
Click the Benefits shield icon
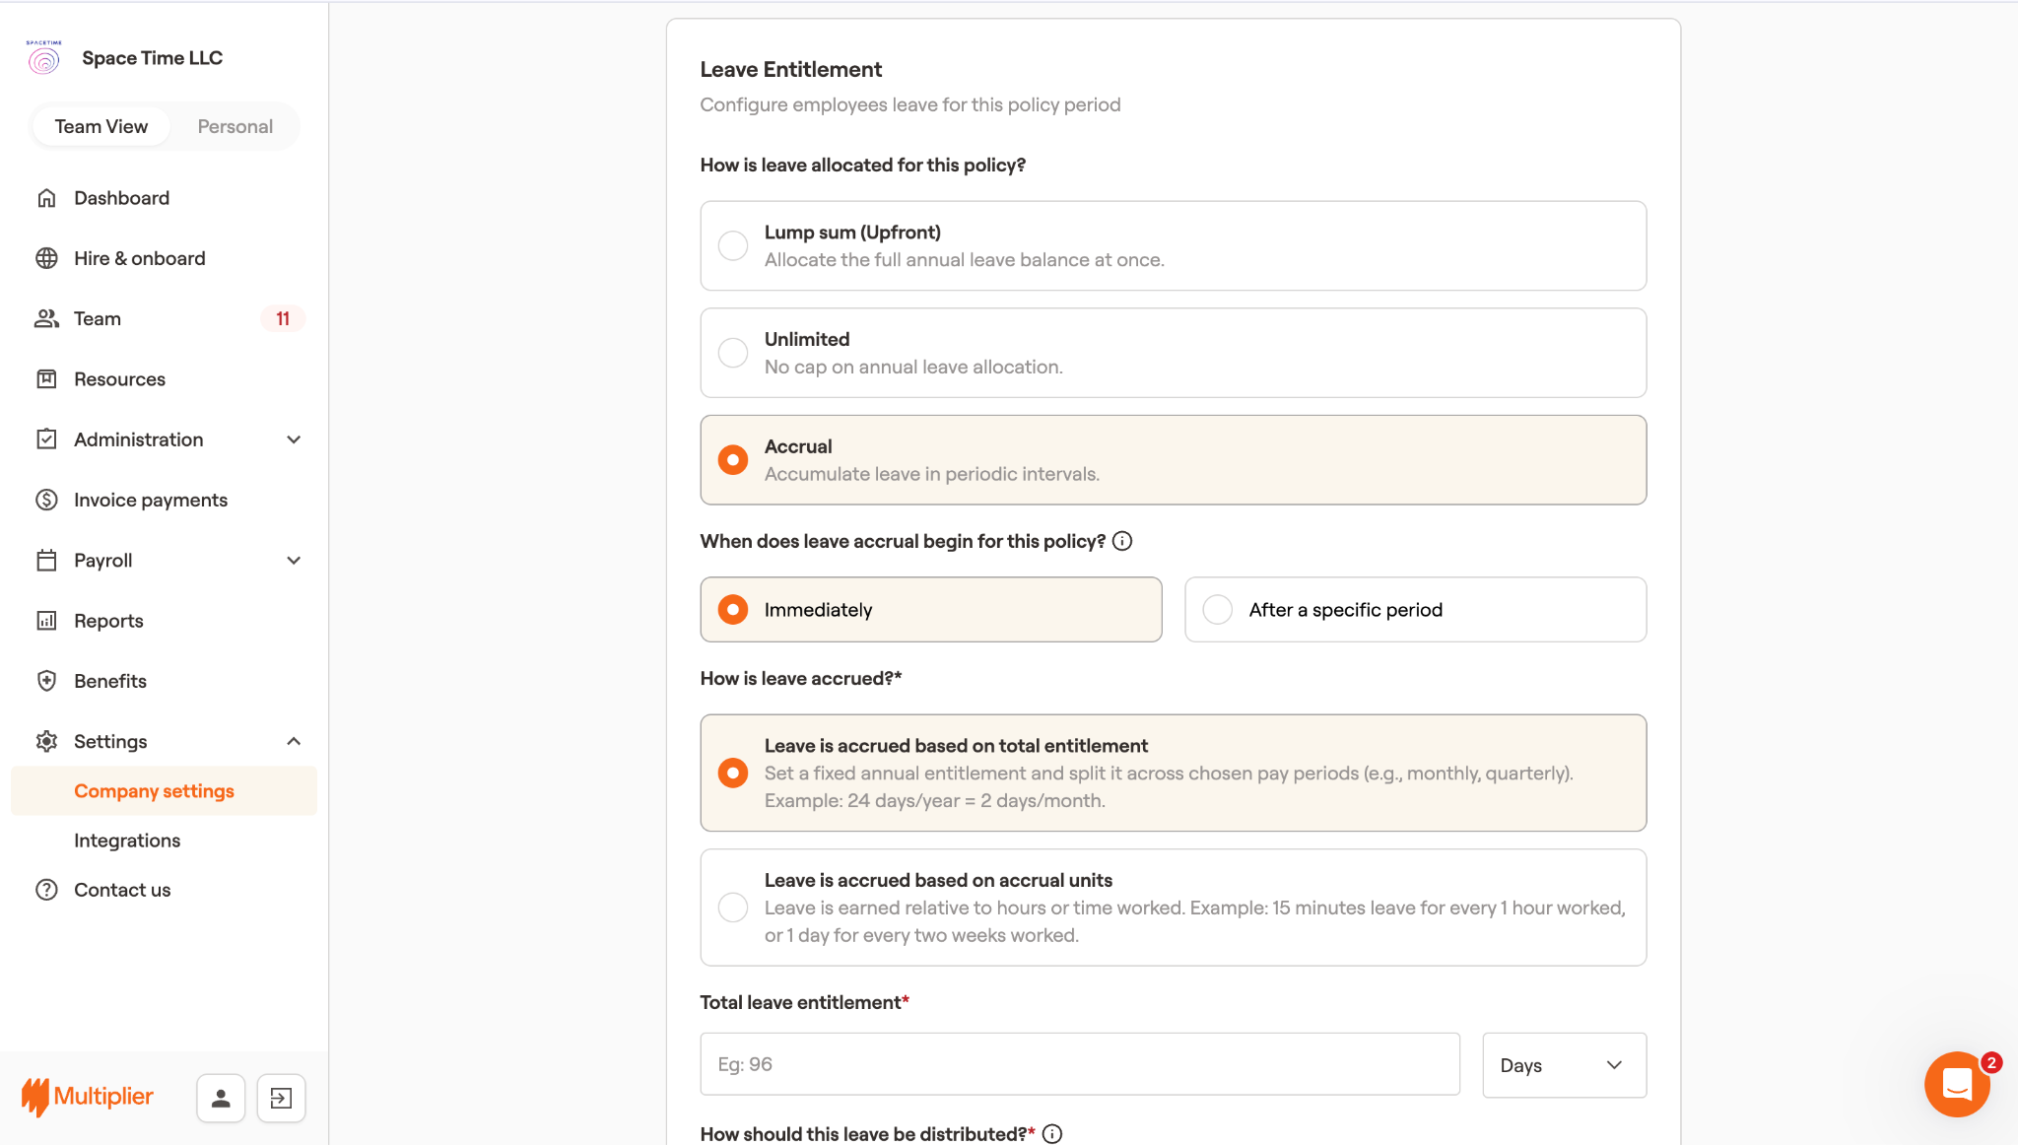tap(46, 681)
